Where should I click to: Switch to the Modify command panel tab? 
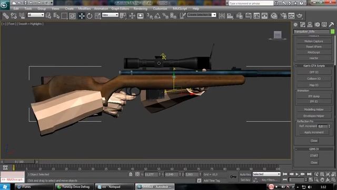tap(303, 25)
